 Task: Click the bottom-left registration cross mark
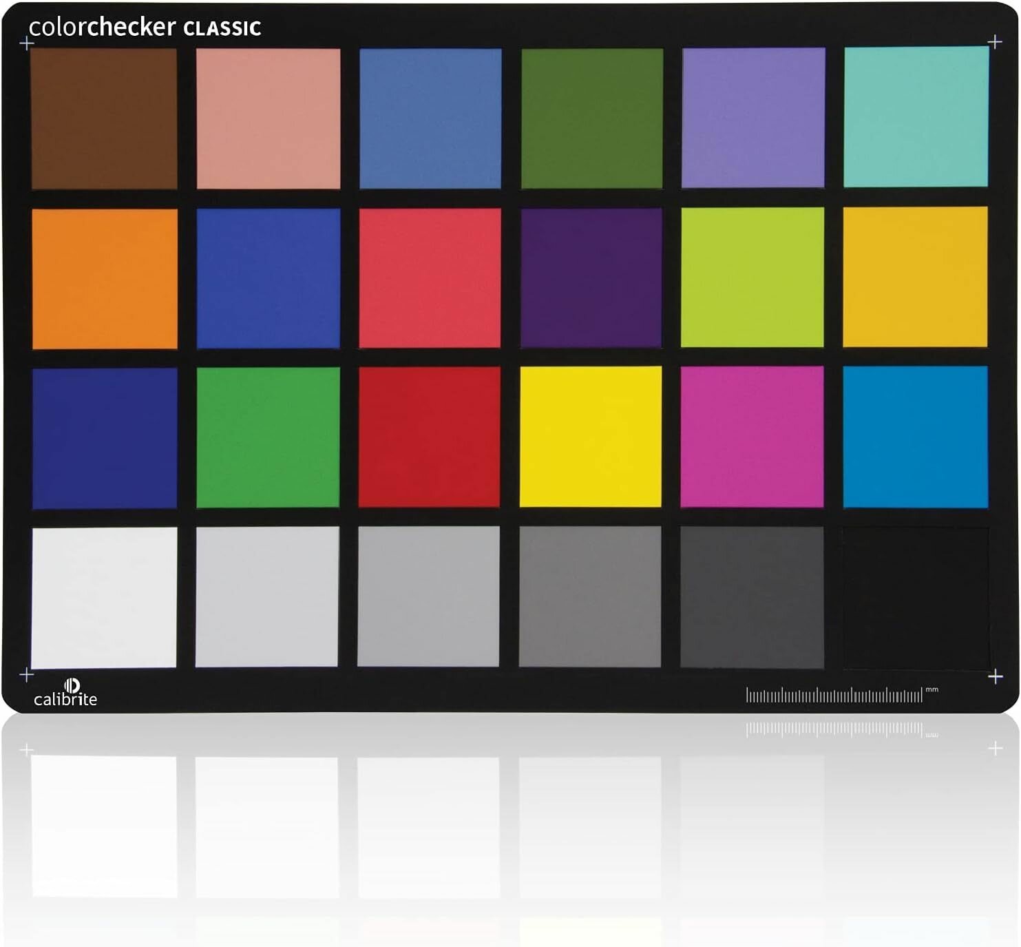[x=26, y=675]
